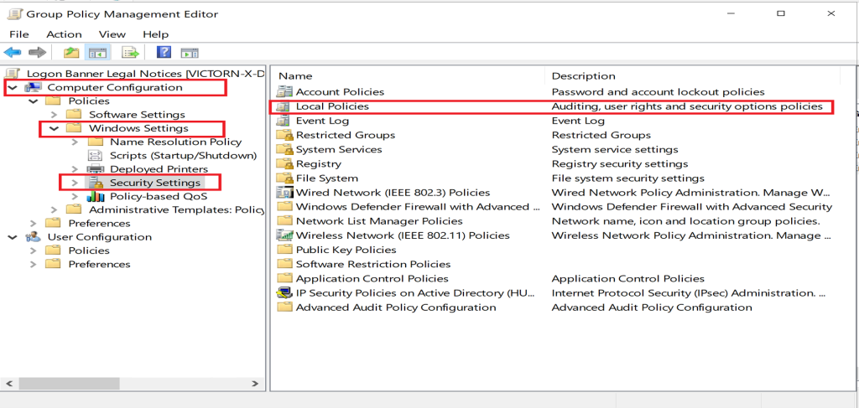Collapse the Computer Configuration node
Image resolution: width=859 pixels, height=408 pixels.
[x=13, y=87]
